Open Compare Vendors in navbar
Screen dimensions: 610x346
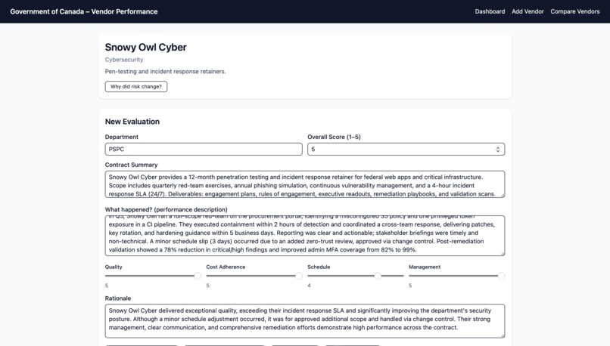pyautogui.click(x=575, y=11)
